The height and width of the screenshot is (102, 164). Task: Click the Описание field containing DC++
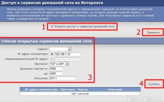click(62, 78)
